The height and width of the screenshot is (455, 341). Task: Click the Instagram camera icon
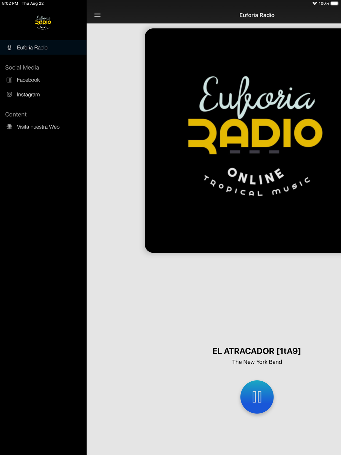10,94
